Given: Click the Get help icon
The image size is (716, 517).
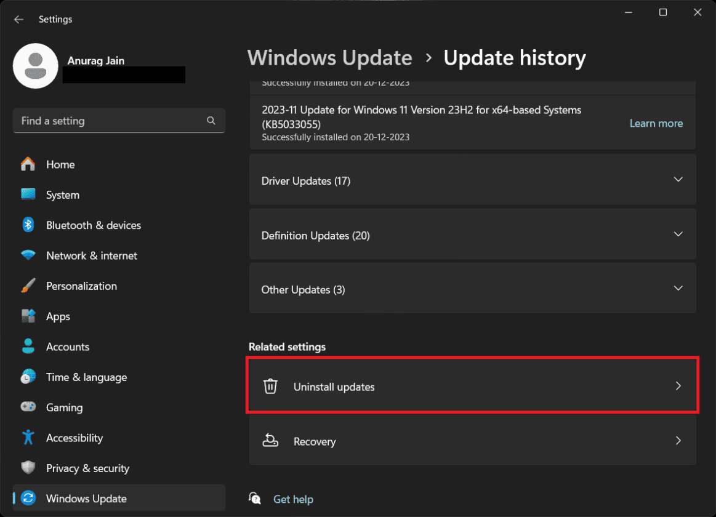Looking at the screenshot, I should pyautogui.click(x=254, y=499).
